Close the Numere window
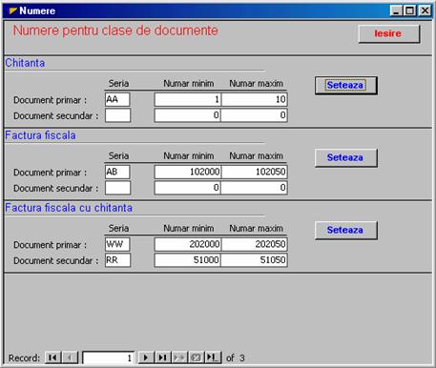436x368 pixels. (425, 11)
